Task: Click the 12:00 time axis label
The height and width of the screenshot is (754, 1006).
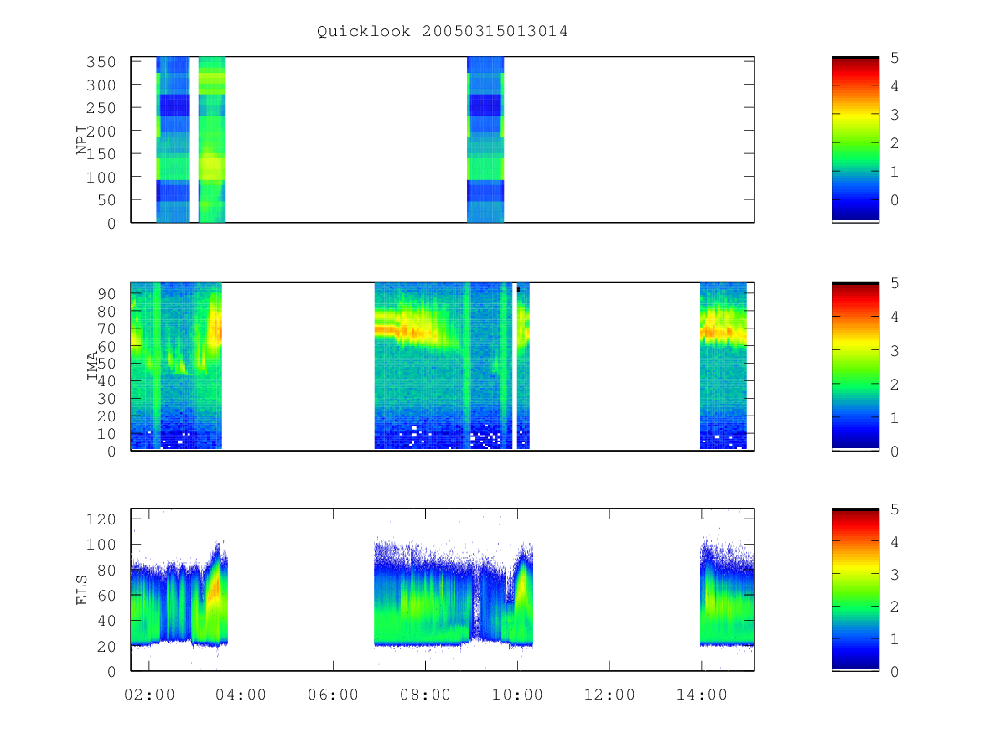Action: [x=609, y=694]
